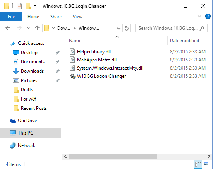Go up one folder level
The image size is (213, 169).
[x=37, y=28]
